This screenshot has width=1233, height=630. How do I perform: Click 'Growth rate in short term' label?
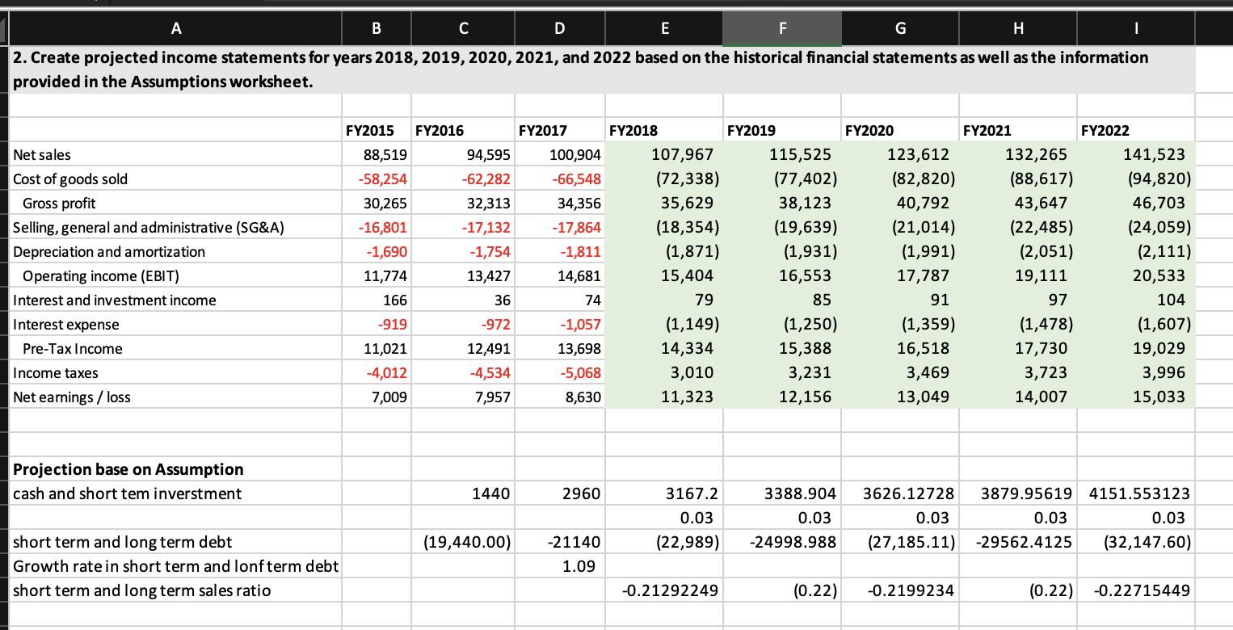coord(175,566)
